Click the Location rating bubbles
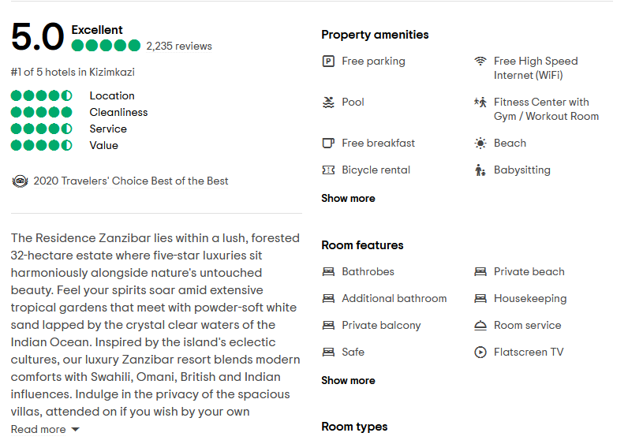Image resolution: width=628 pixels, height=444 pixels. 42,96
